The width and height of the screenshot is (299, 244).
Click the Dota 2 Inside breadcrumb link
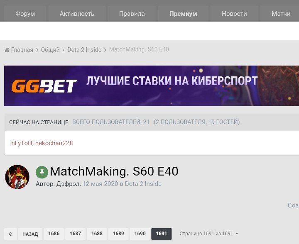click(84, 50)
